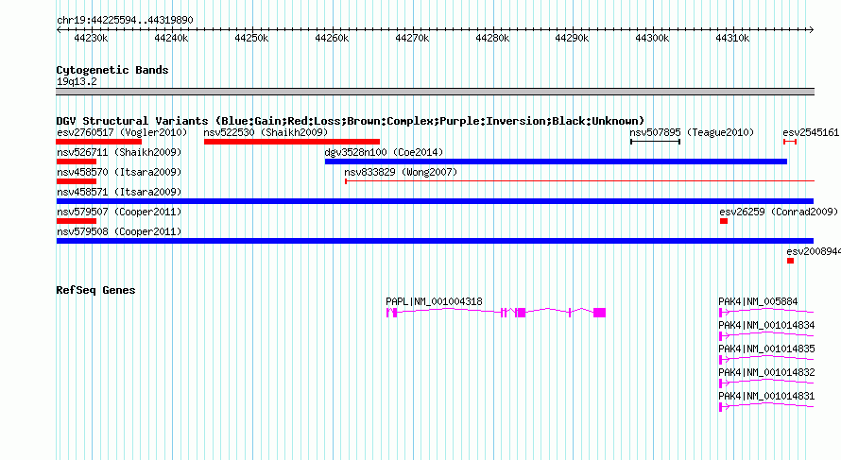
Task: Select the dgv3528n100 (Coe2014) blue gain bar
Action: point(556,162)
